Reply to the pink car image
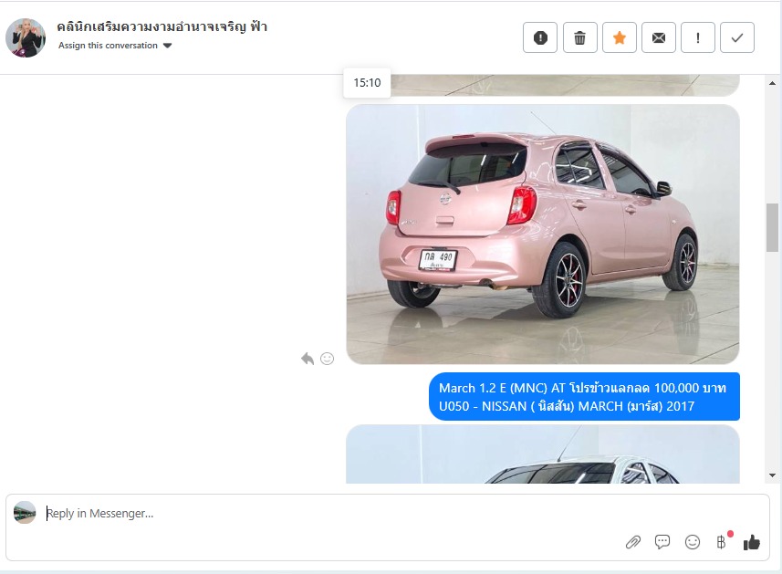 (308, 359)
